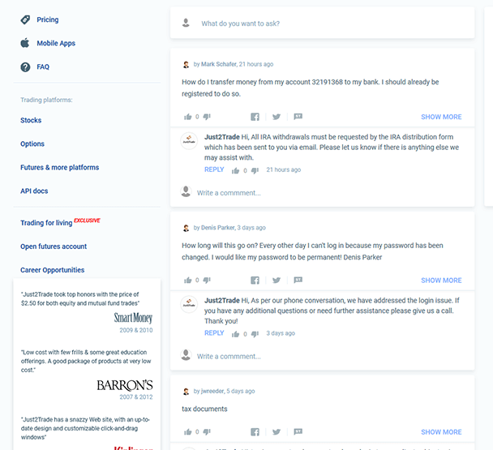Reply to Just2Trade's IRA distribution comment
Screen dimensions: 493x450
(x=214, y=169)
